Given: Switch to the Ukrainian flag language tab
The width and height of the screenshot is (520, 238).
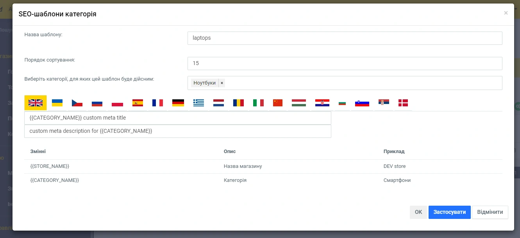Looking at the screenshot, I should pos(57,103).
